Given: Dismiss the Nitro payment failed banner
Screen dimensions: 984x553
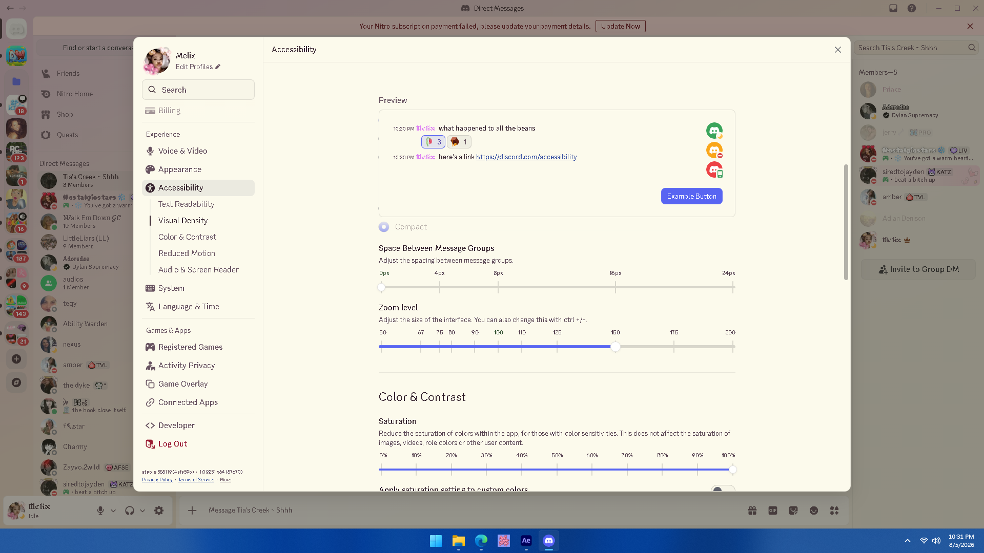Looking at the screenshot, I should pyautogui.click(x=970, y=26).
